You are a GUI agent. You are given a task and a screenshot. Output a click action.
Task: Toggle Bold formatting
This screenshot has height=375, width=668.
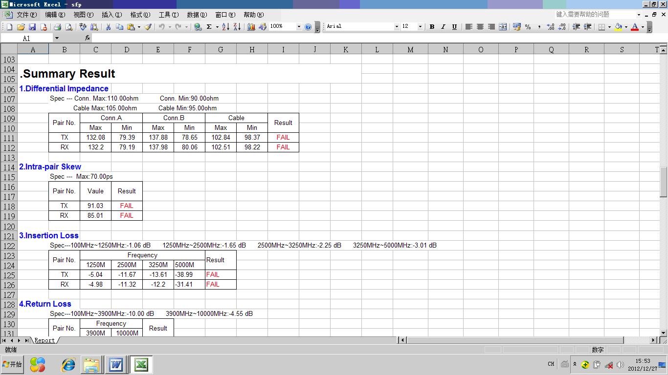click(x=432, y=27)
